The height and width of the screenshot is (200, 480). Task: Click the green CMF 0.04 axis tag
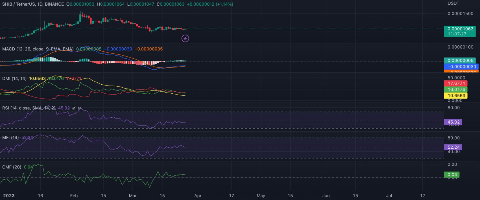tap(452, 175)
